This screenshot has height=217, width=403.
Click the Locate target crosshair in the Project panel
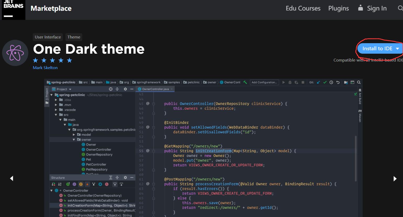[111, 89]
